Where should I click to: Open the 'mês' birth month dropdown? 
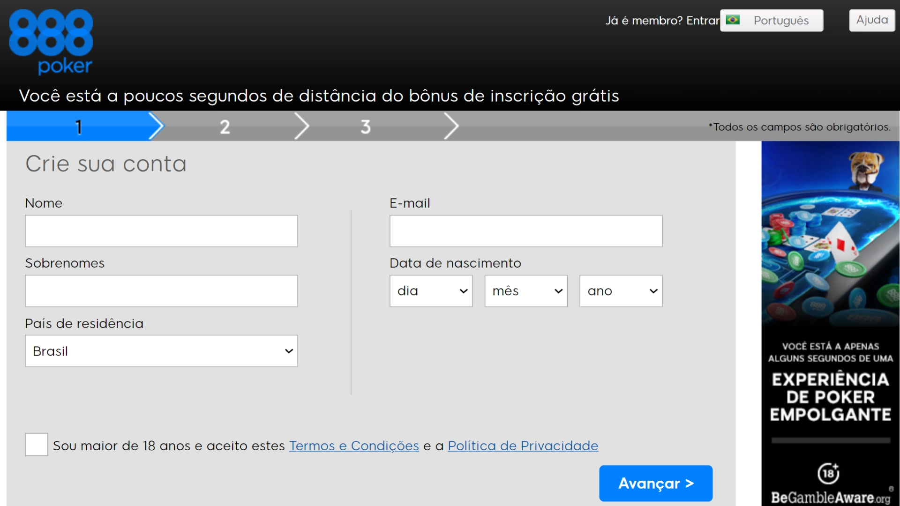[x=525, y=290]
